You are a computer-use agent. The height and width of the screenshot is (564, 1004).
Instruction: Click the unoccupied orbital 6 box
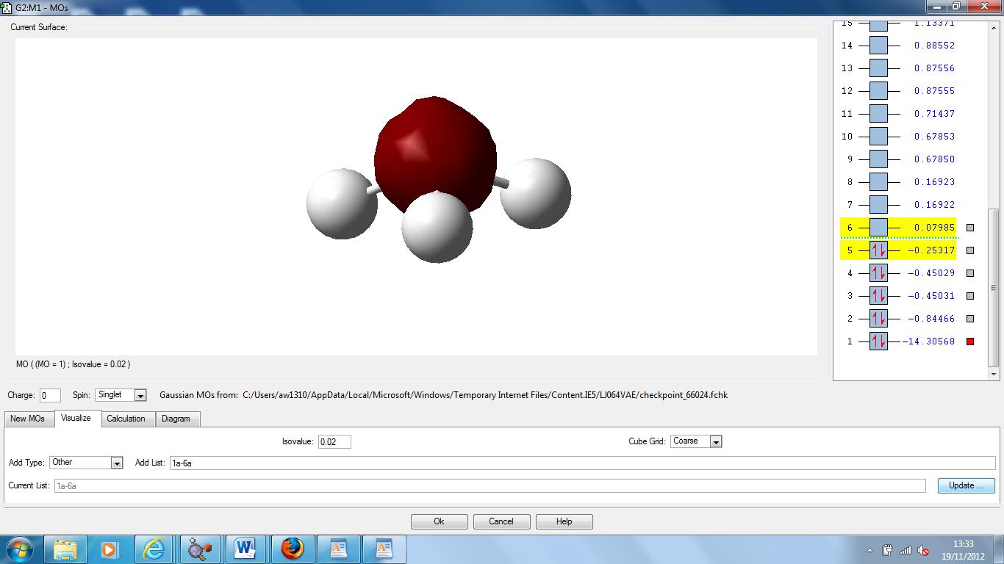coord(878,228)
